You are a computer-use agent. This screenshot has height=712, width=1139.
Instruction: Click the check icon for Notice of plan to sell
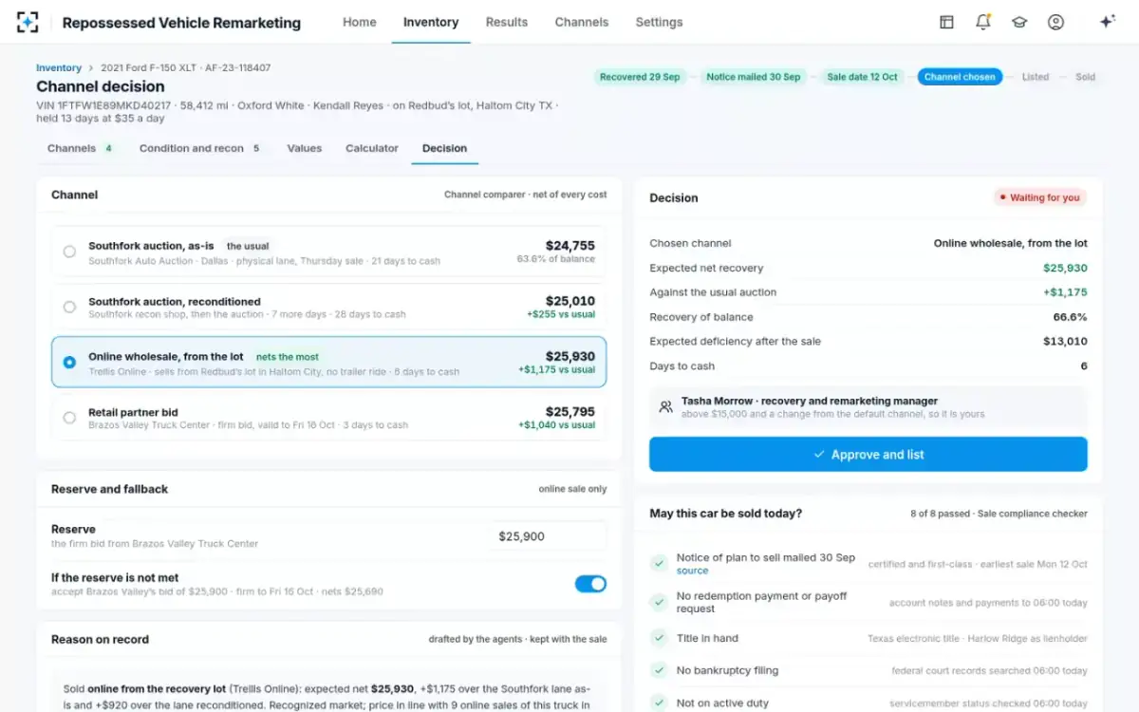[x=658, y=564]
